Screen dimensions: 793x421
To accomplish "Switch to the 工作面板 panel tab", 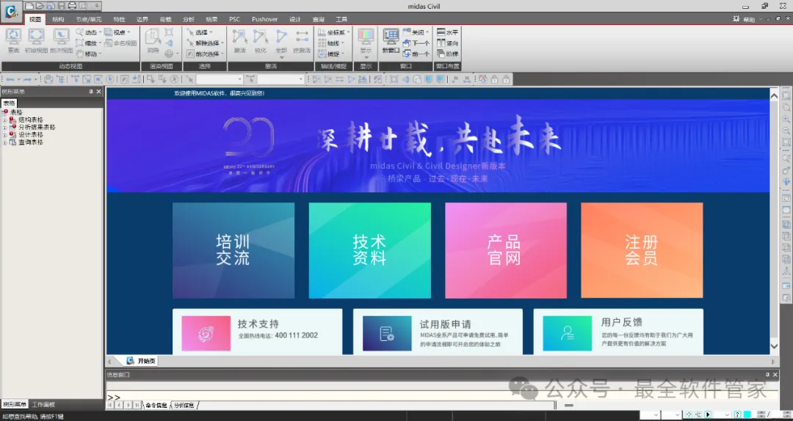I will click(x=43, y=404).
